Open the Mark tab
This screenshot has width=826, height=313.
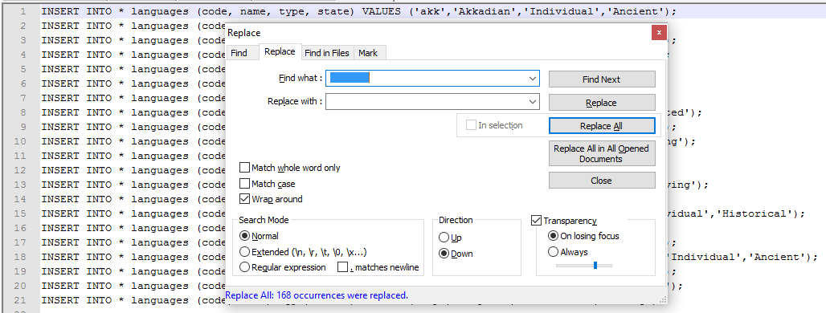click(368, 53)
